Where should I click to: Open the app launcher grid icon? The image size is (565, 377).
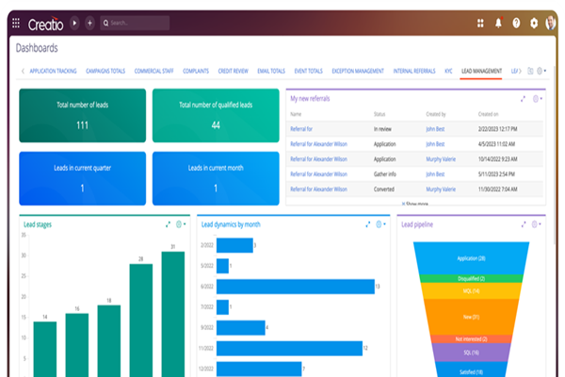pyautogui.click(x=16, y=23)
